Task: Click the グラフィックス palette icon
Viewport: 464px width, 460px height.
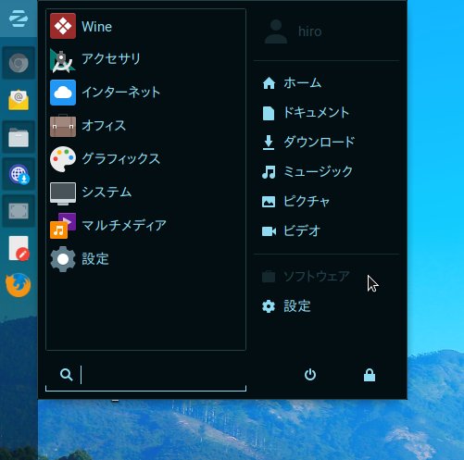Action: (63, 159)
